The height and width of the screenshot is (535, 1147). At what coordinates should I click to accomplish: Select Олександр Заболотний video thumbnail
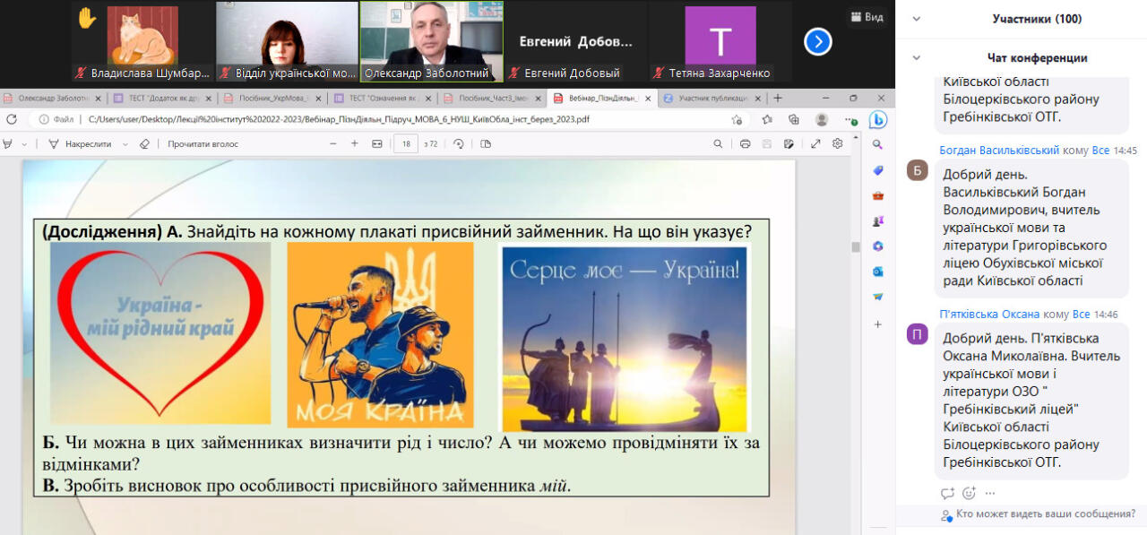coord(431,41)
